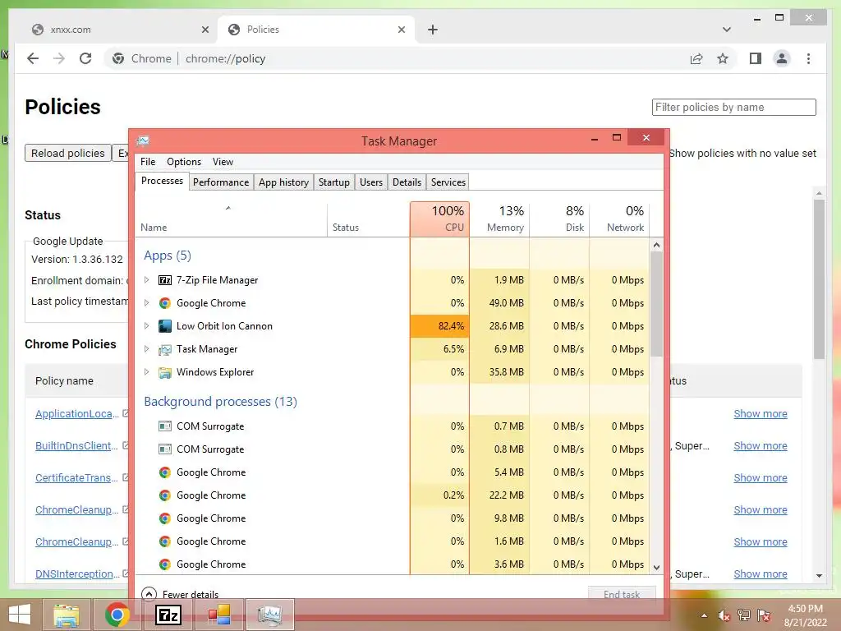Screen dimensions: 841x631
Task: Open ApplicationLoca... policy link
Action: (x=77, y=414)
